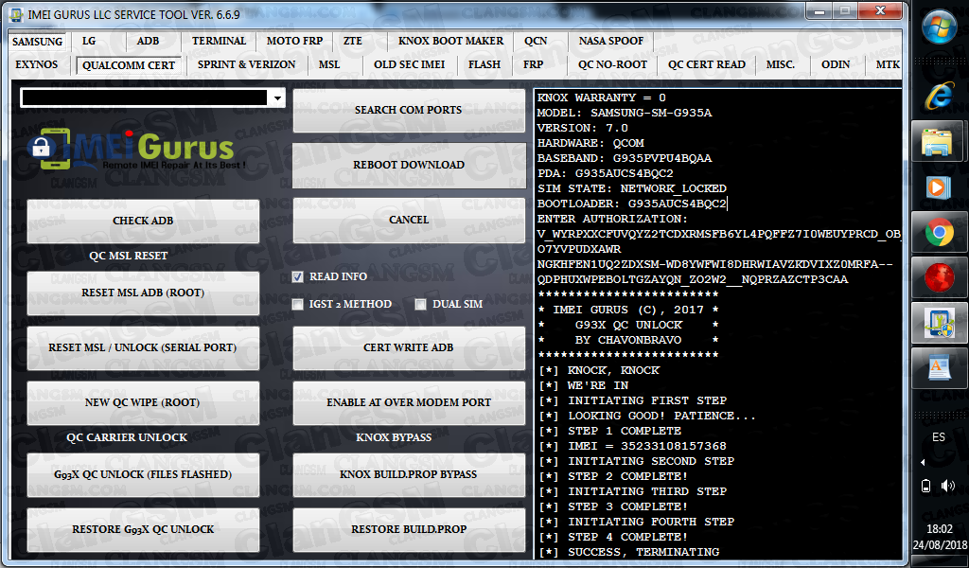Open the QC NO-ROOT sub-tab
The image size is (969, 568).
coord(612,64)
